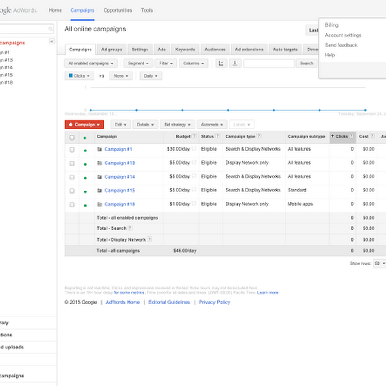Switch to the Settings tab
Viewport: 386px width, 386px height.
140,50
